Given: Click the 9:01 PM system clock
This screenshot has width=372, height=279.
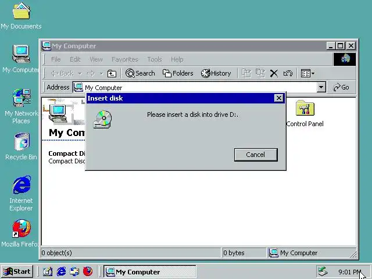Looking at the screenshot, I should pos(350,271).
